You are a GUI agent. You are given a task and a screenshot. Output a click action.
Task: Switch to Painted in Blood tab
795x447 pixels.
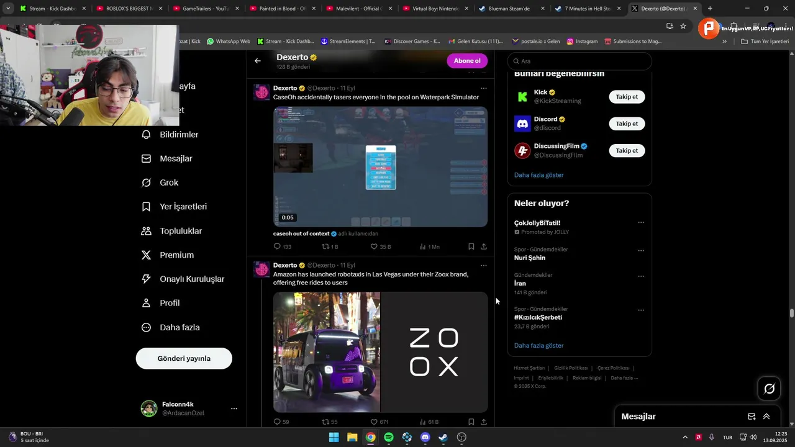tap(282, 9)
